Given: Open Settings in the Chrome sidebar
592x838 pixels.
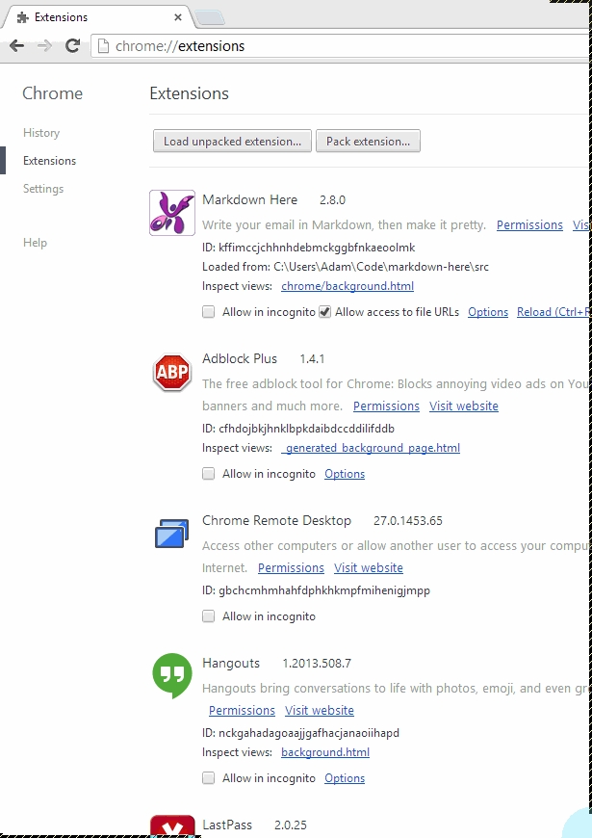Looking at the screenshot, I should pyautogui.click(x=43, y=189).
